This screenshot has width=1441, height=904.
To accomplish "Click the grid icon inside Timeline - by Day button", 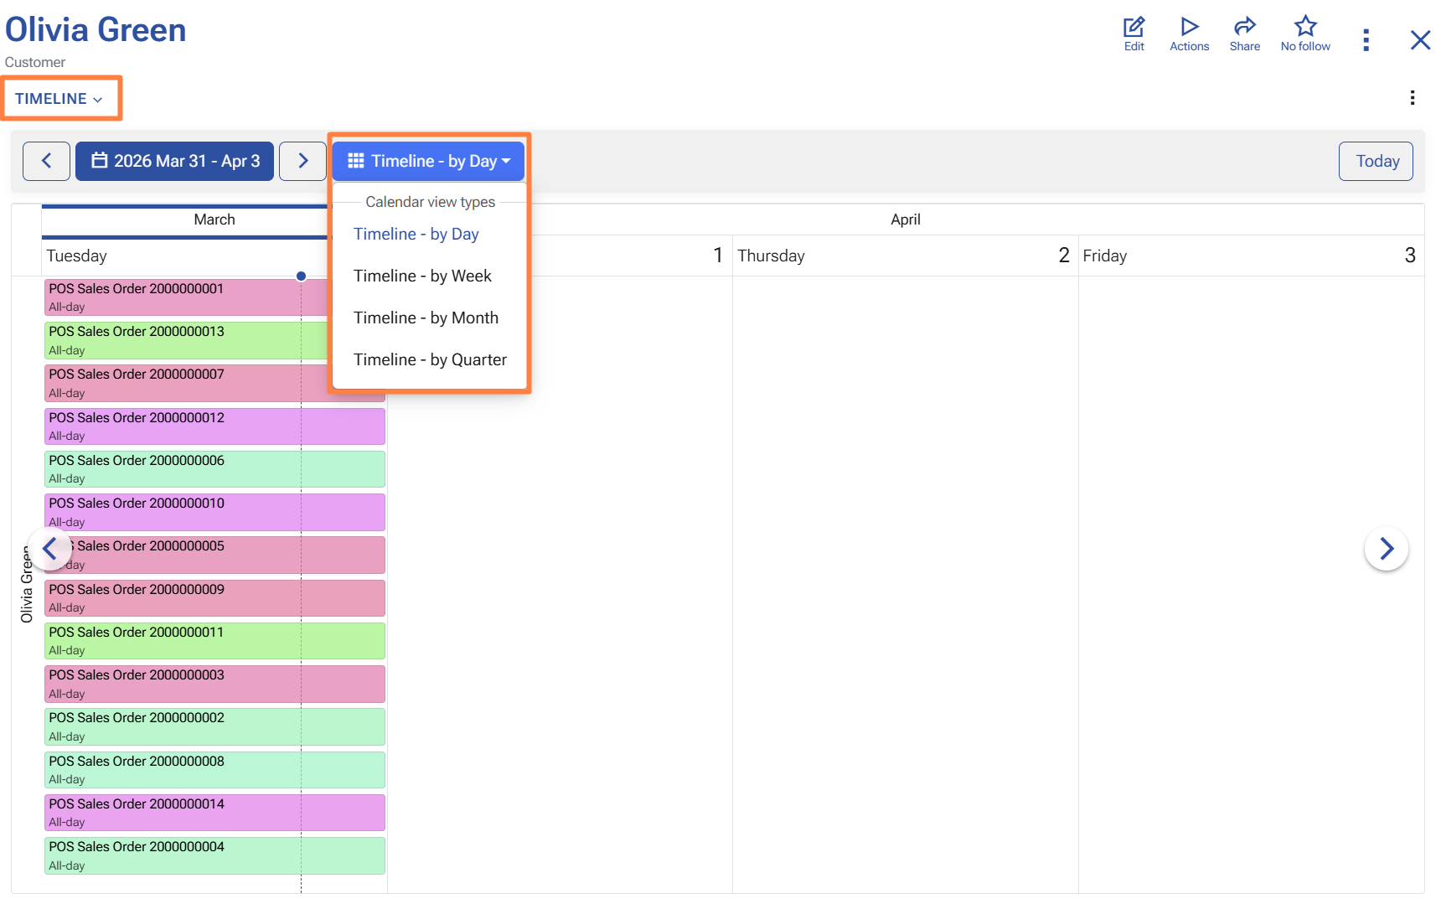I will pos(355,161).
